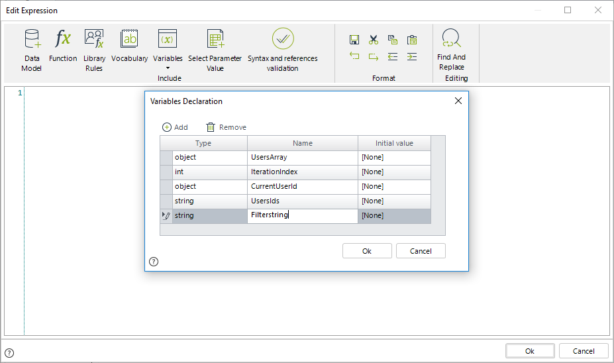Sort by the Name column header

click(x=303, y=143)
